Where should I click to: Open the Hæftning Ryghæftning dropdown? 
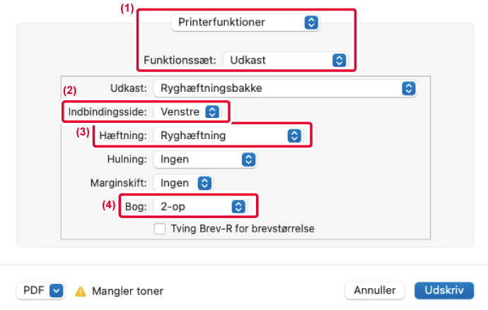point(228,136)
